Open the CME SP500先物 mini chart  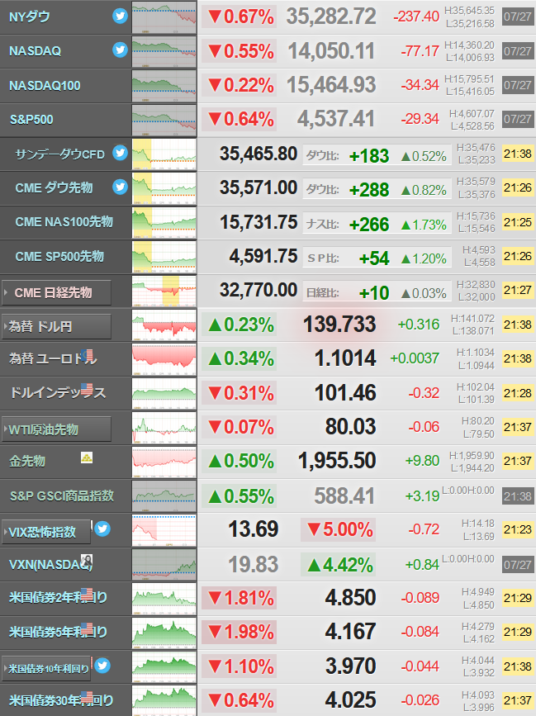(164, 256)
